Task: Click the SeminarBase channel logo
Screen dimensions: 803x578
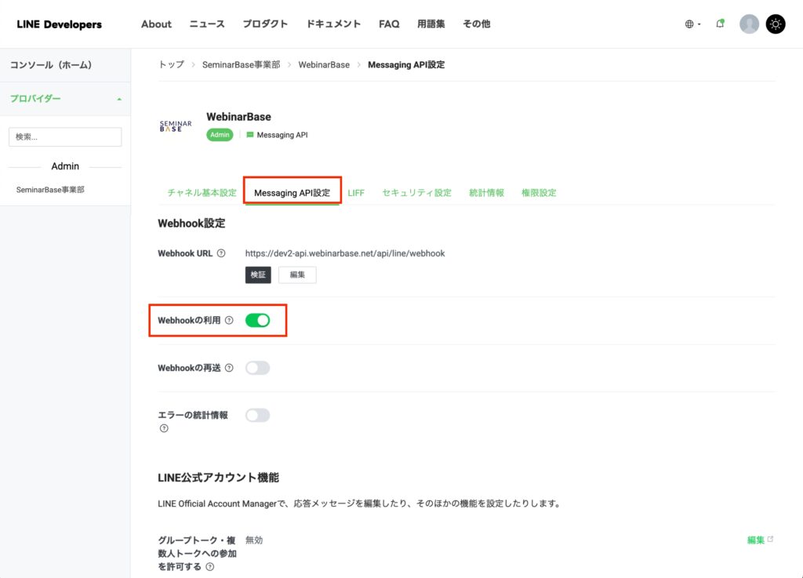Action: point(176,126)
